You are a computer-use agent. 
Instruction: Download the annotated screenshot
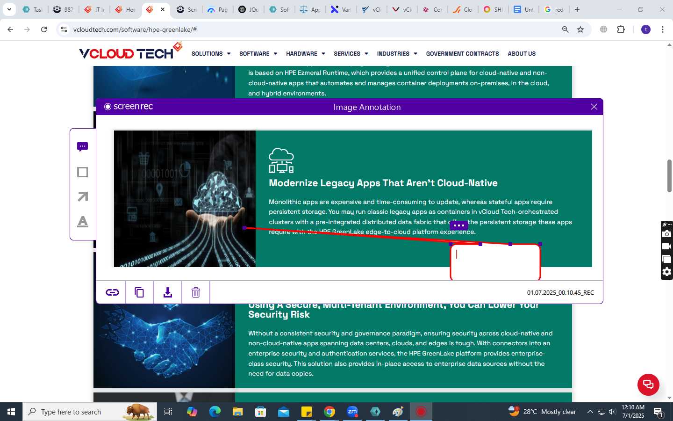pos(168,292)
